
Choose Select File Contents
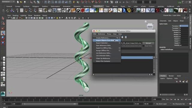point(103,61)
